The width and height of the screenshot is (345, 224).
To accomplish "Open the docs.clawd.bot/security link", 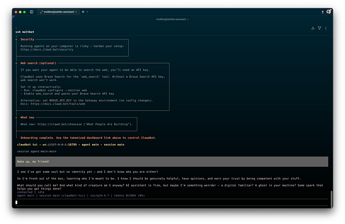I will (47, 49).
